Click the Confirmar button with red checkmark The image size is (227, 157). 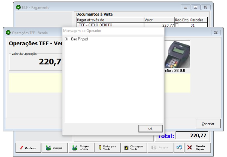pos(28,148)
